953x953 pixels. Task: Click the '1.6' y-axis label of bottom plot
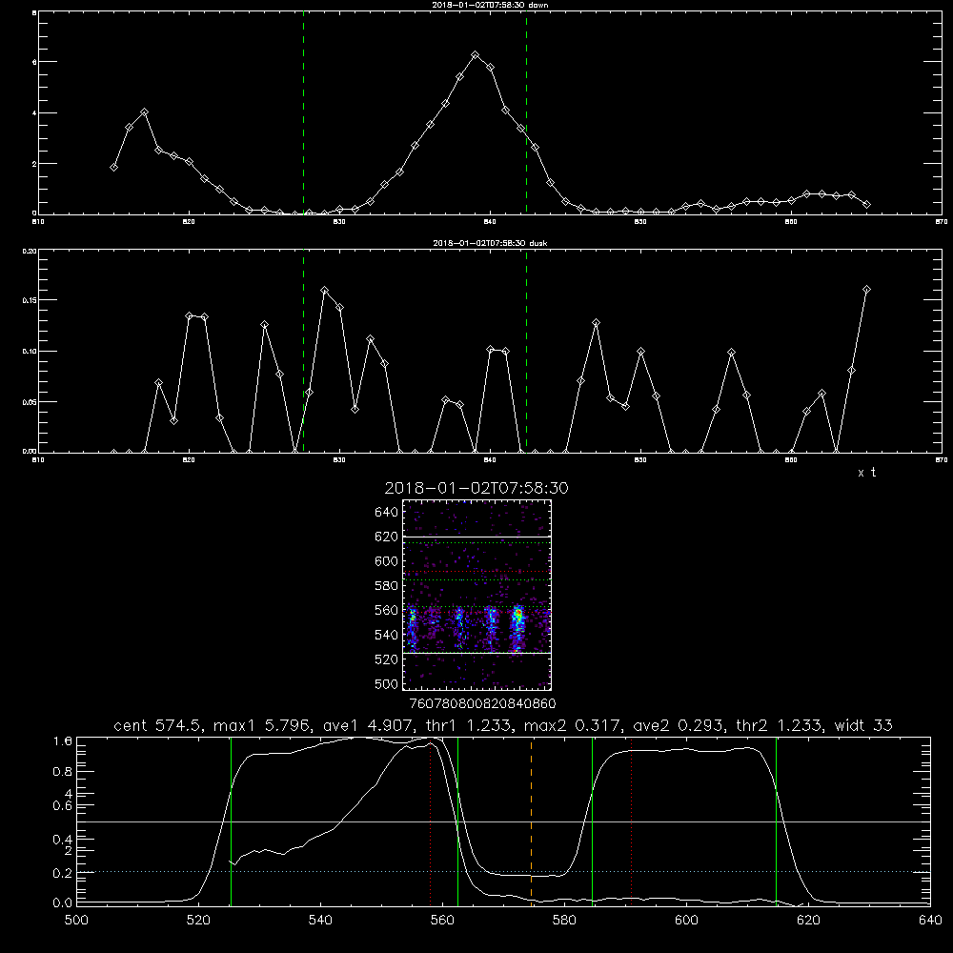[63, 740]
